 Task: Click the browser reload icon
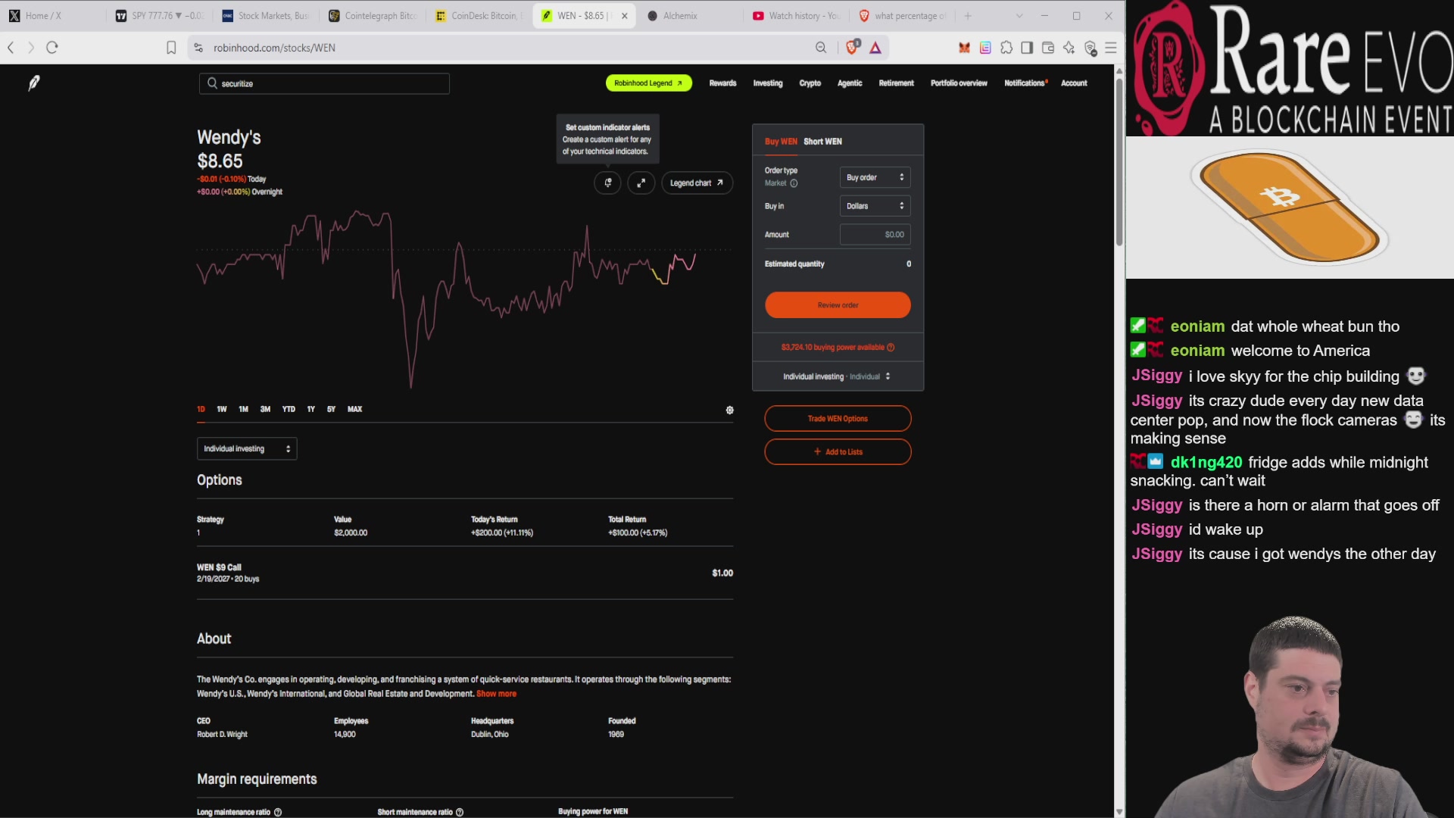coord(52,48)
